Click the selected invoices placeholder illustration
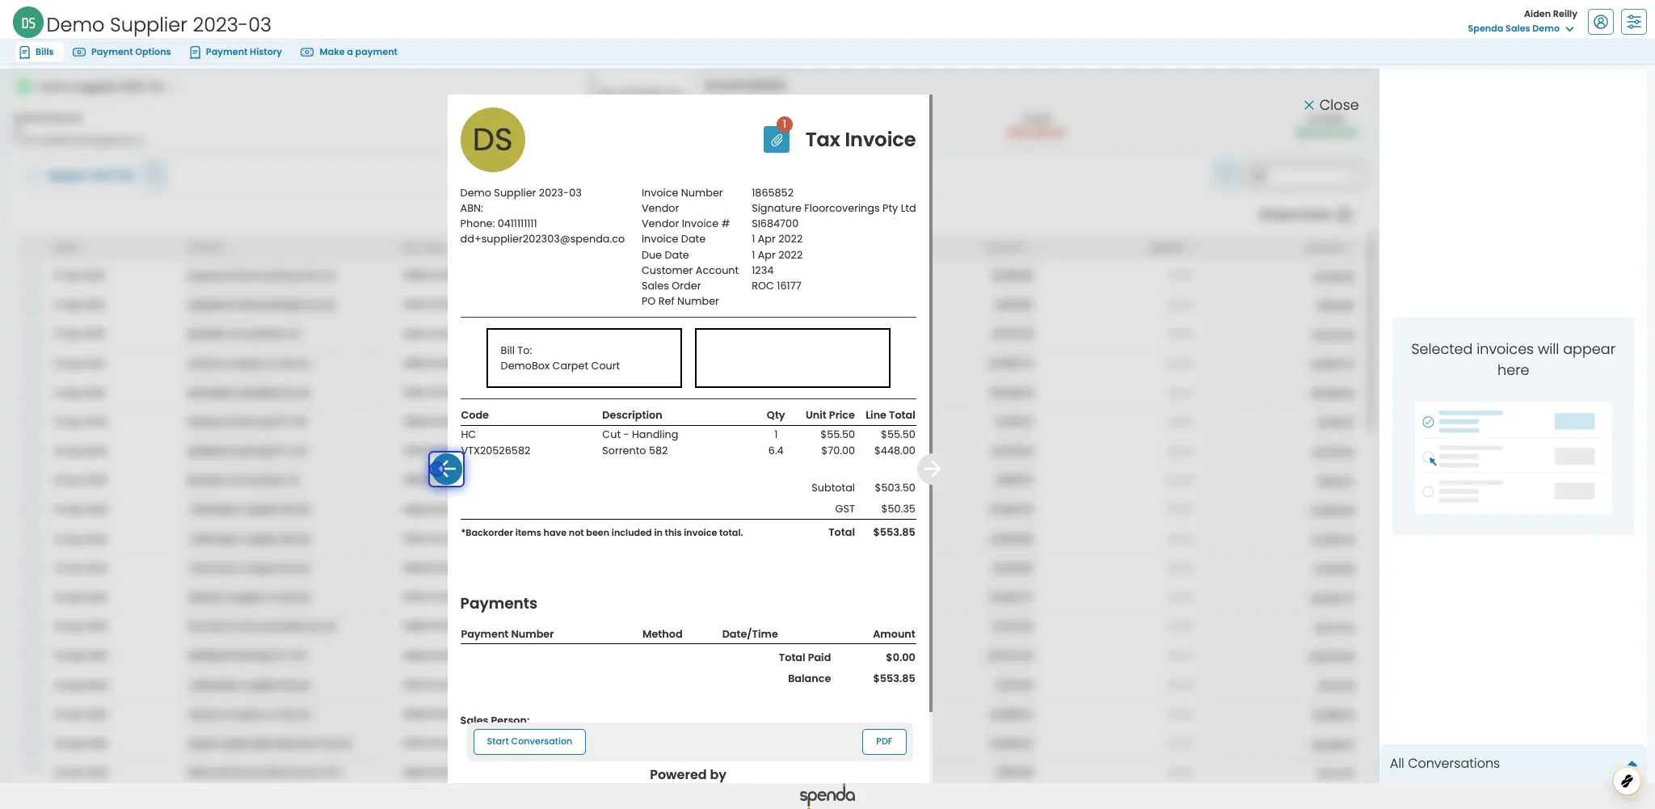 (x=1513, y=457)
